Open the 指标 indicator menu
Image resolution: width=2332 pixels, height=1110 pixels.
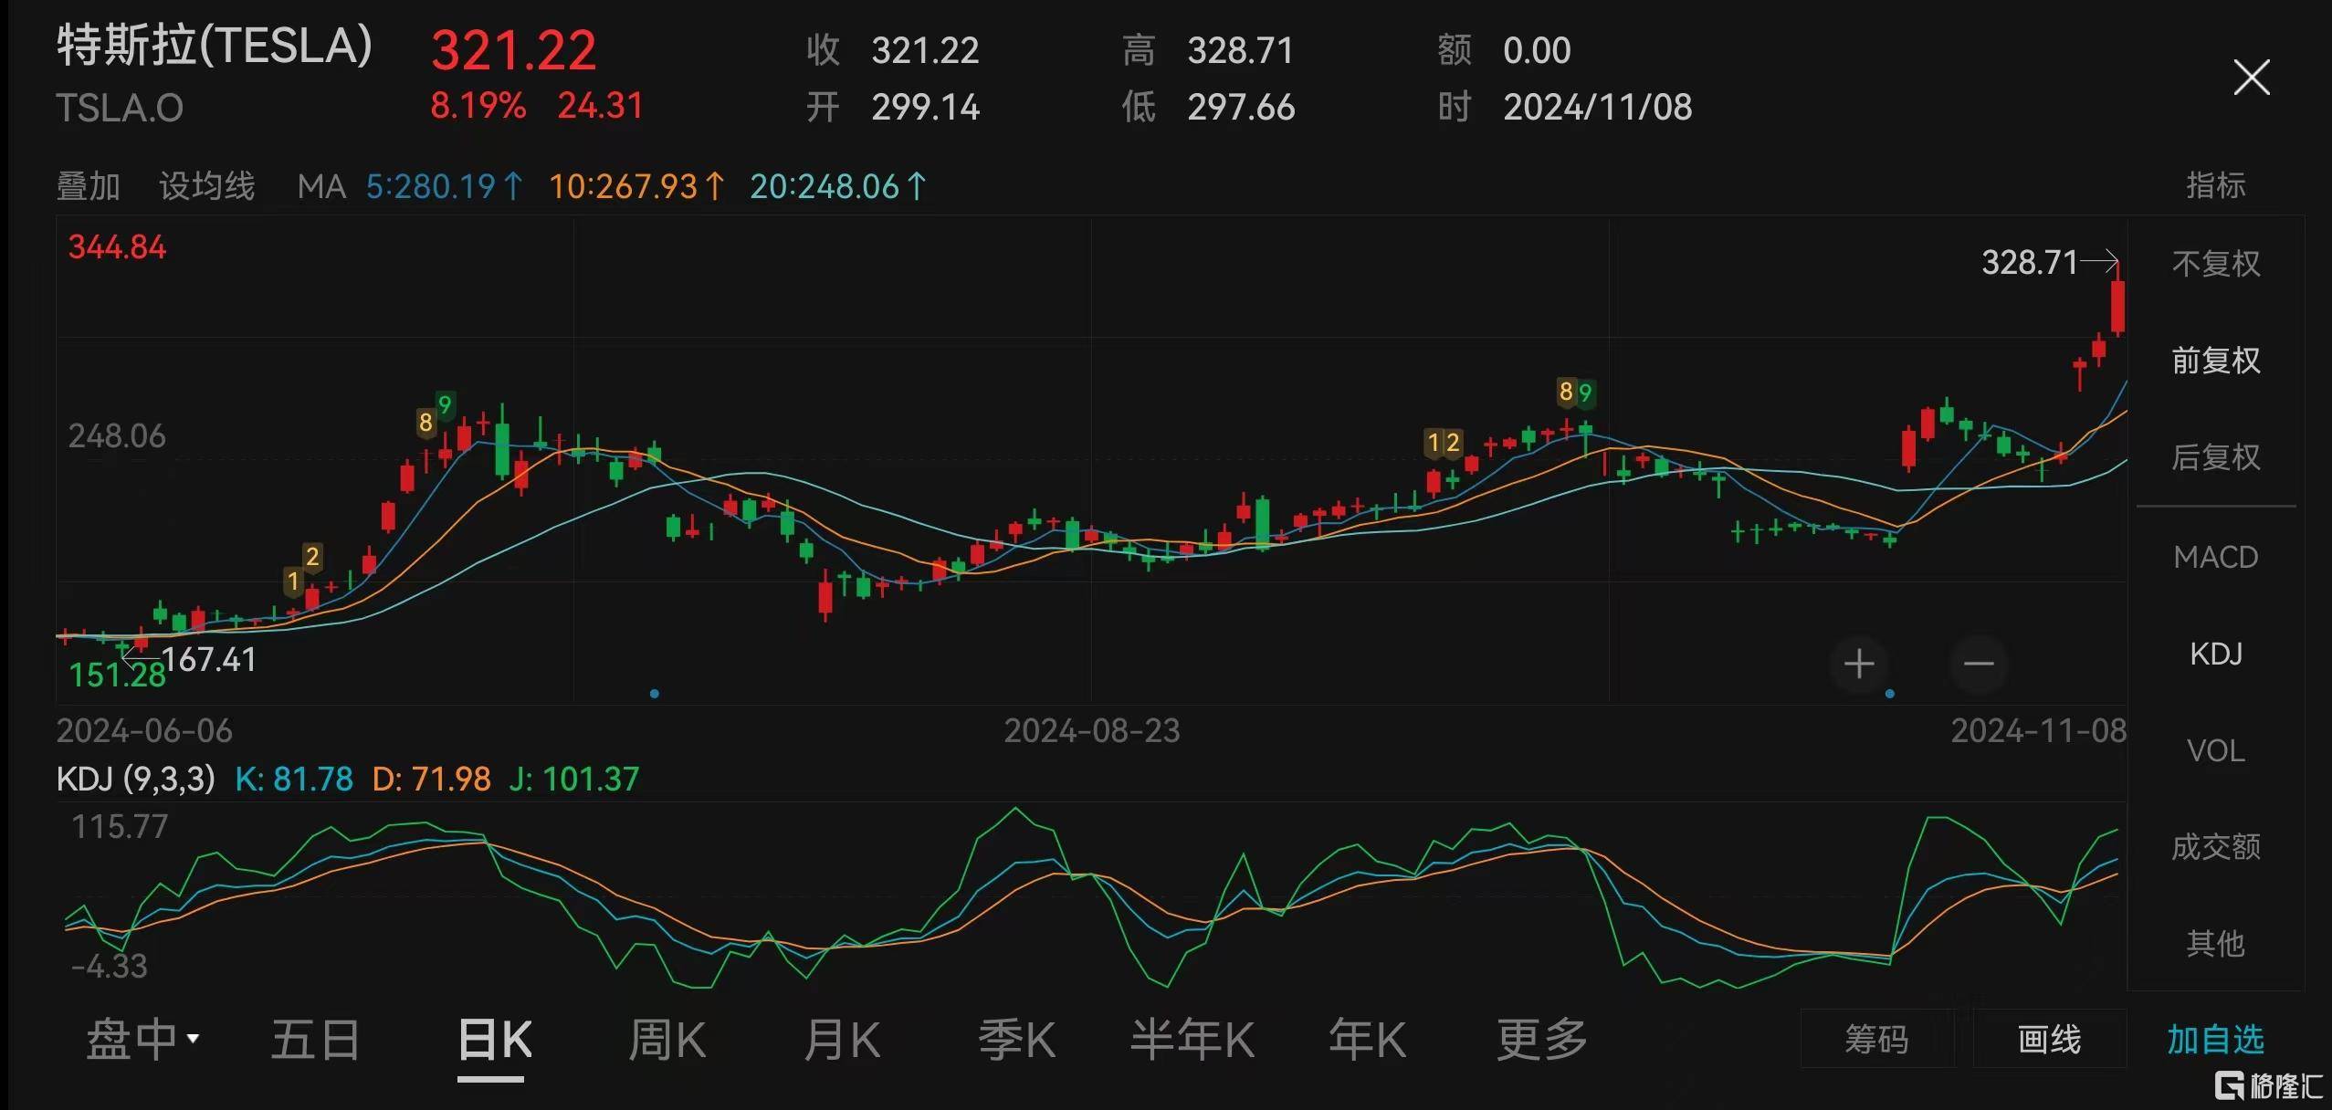pos(2218,185)
